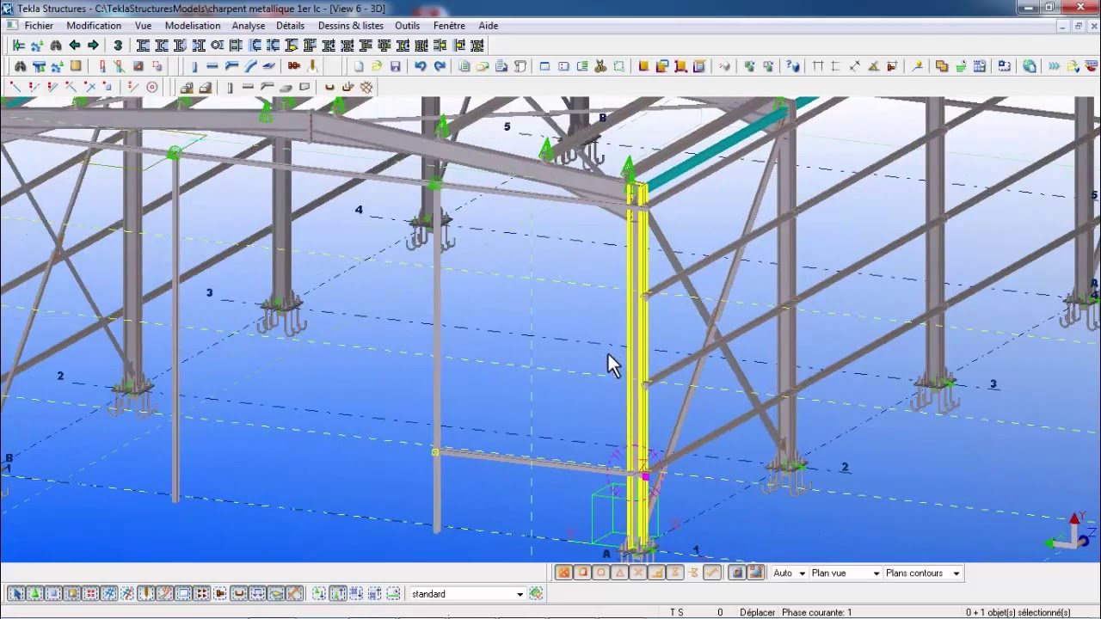The height and width of the screenshot is (619, 1101).
Task: Click the clash check icon with two orange squares
Action: click(x=941, y=66)
